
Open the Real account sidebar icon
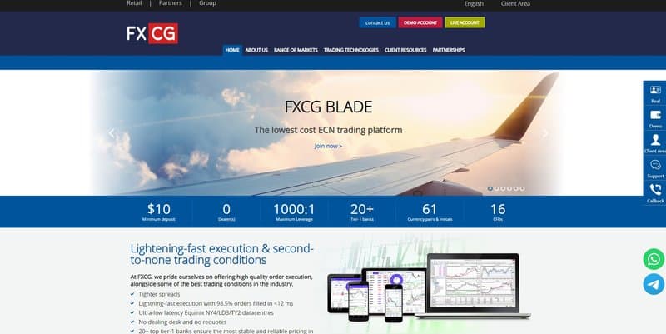coord(655,94)
